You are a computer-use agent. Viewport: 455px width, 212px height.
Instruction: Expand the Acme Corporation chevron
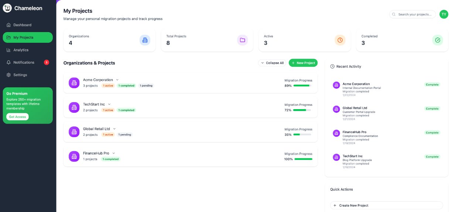(x=117, y=80)
